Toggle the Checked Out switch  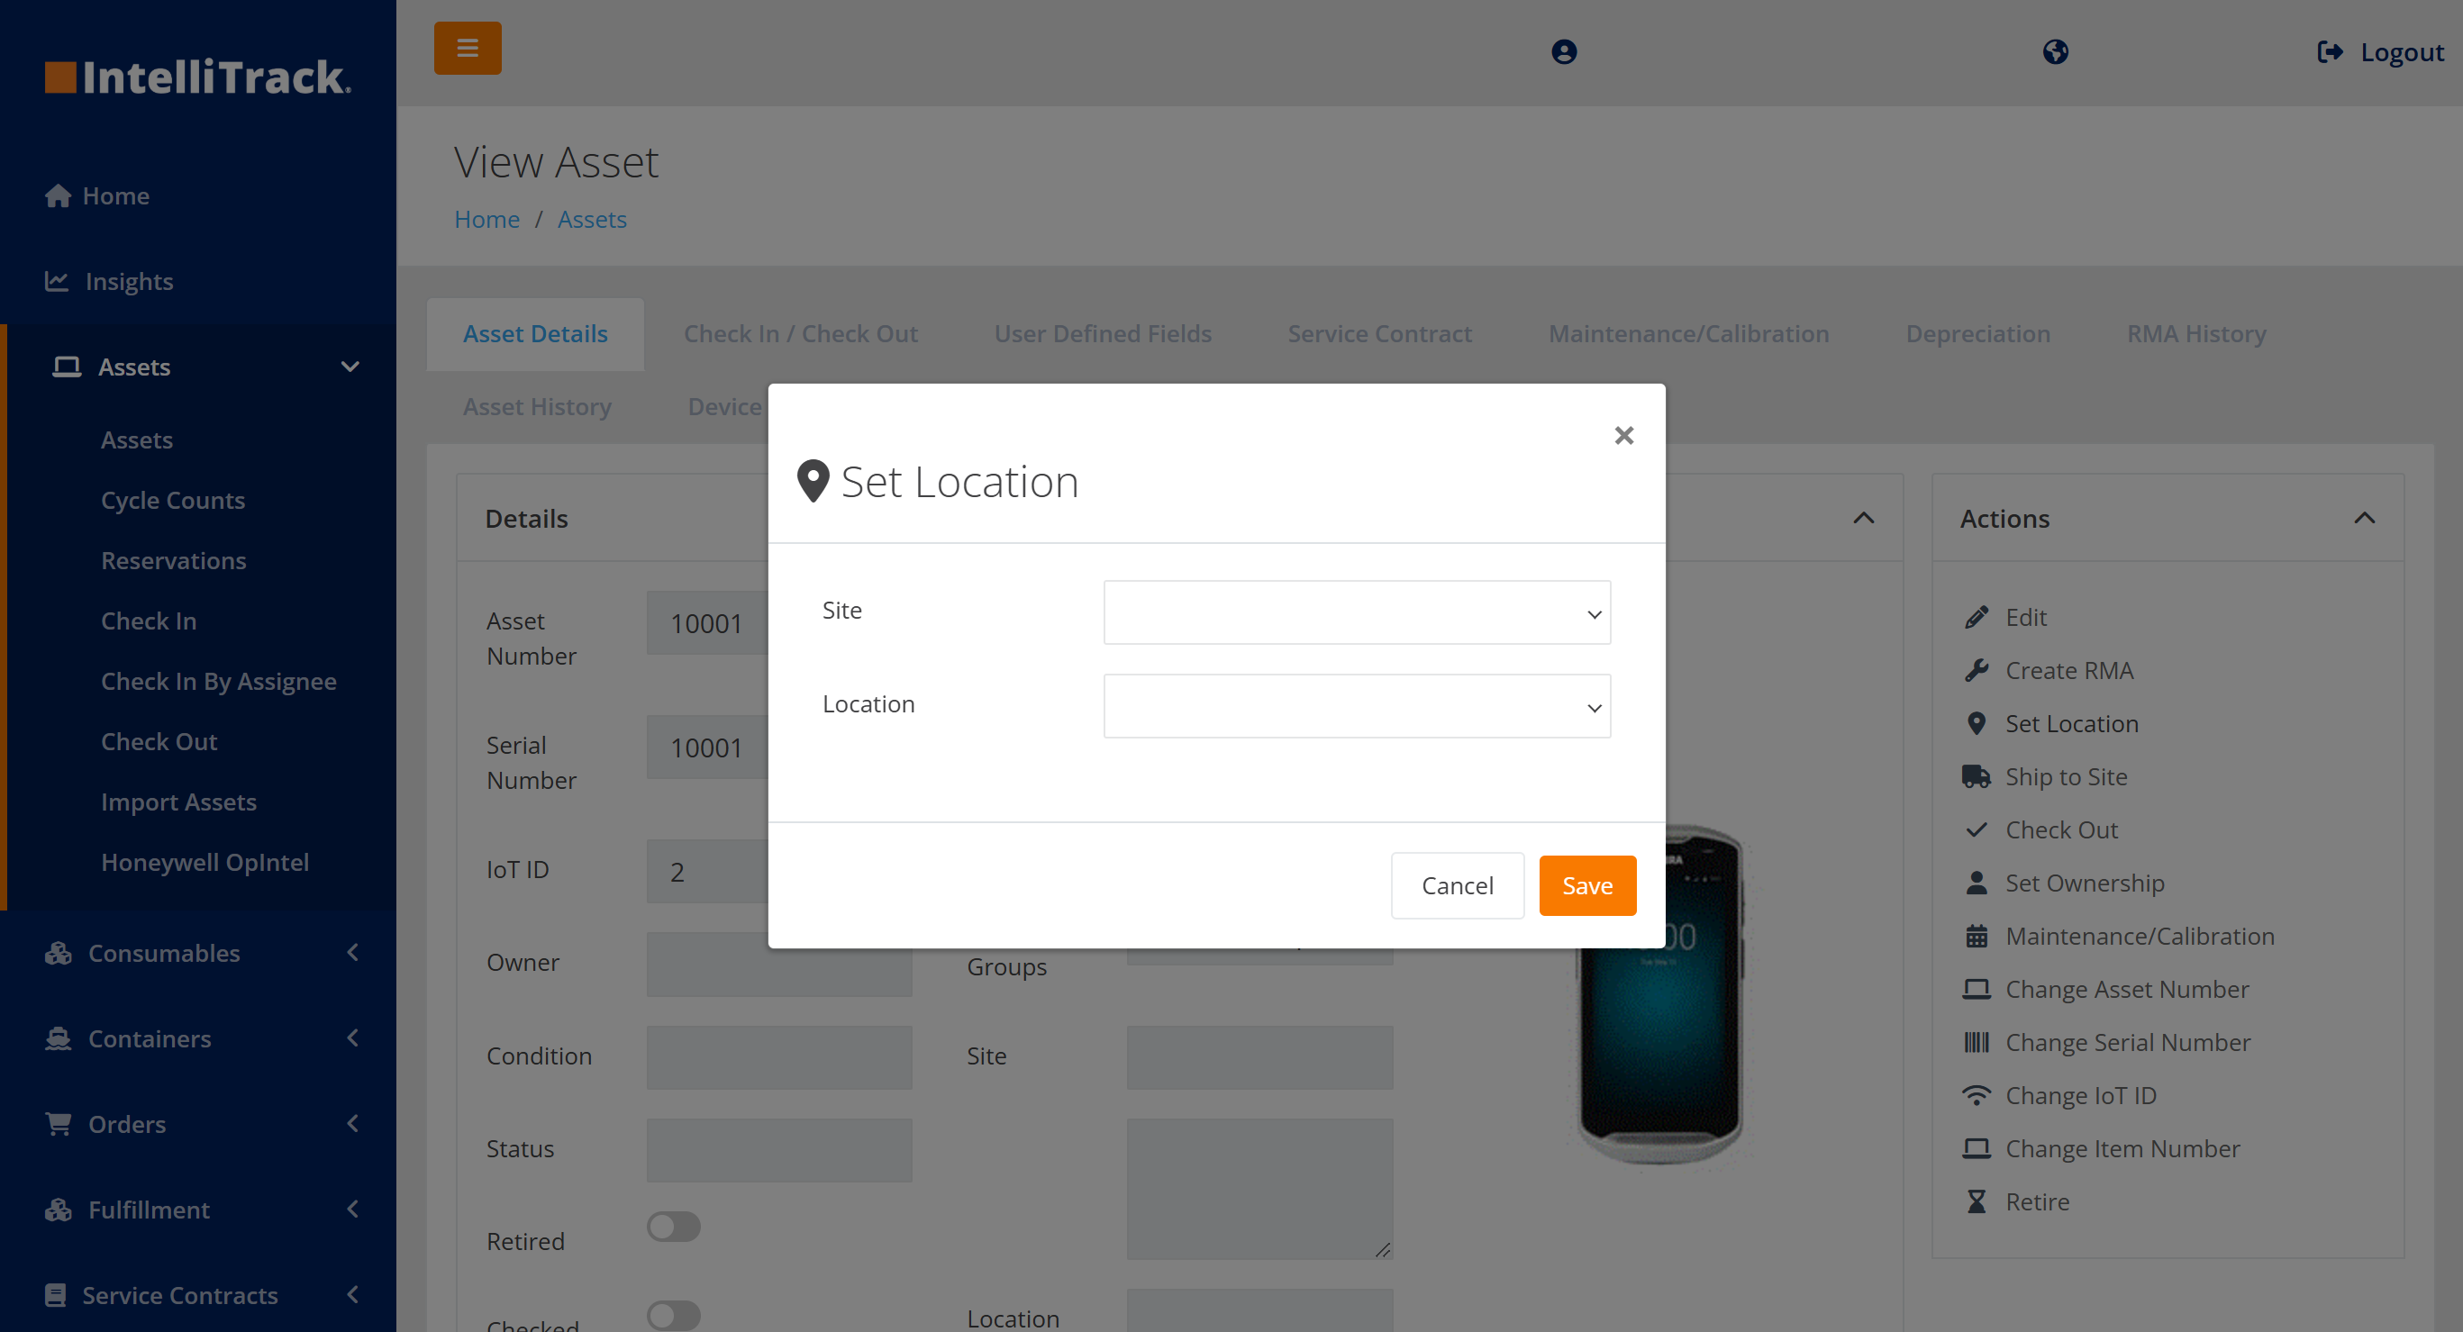click(x=673, y=1316)
